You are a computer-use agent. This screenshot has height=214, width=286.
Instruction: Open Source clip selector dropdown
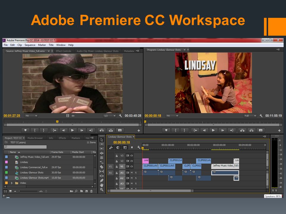tap(49, 51)
